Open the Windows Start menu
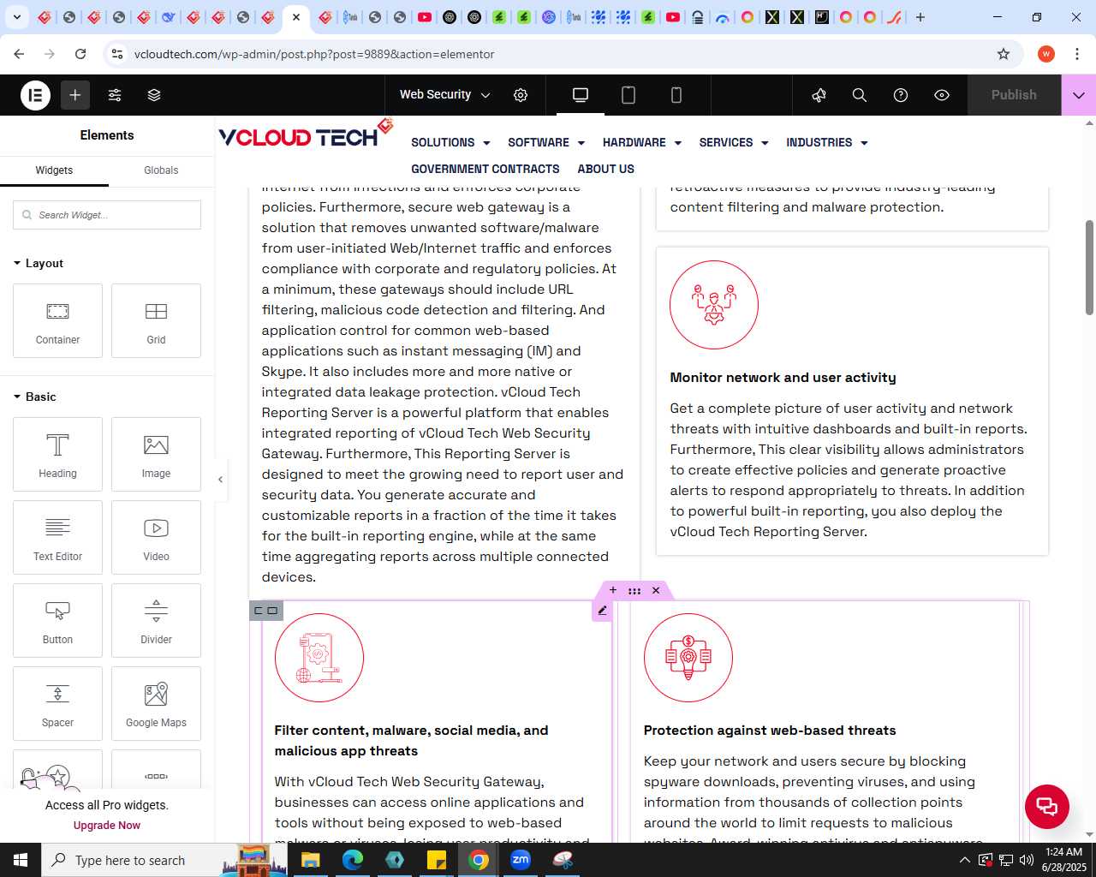The height and width of the screenshot is (877, 1096). [x=21, y=860]
